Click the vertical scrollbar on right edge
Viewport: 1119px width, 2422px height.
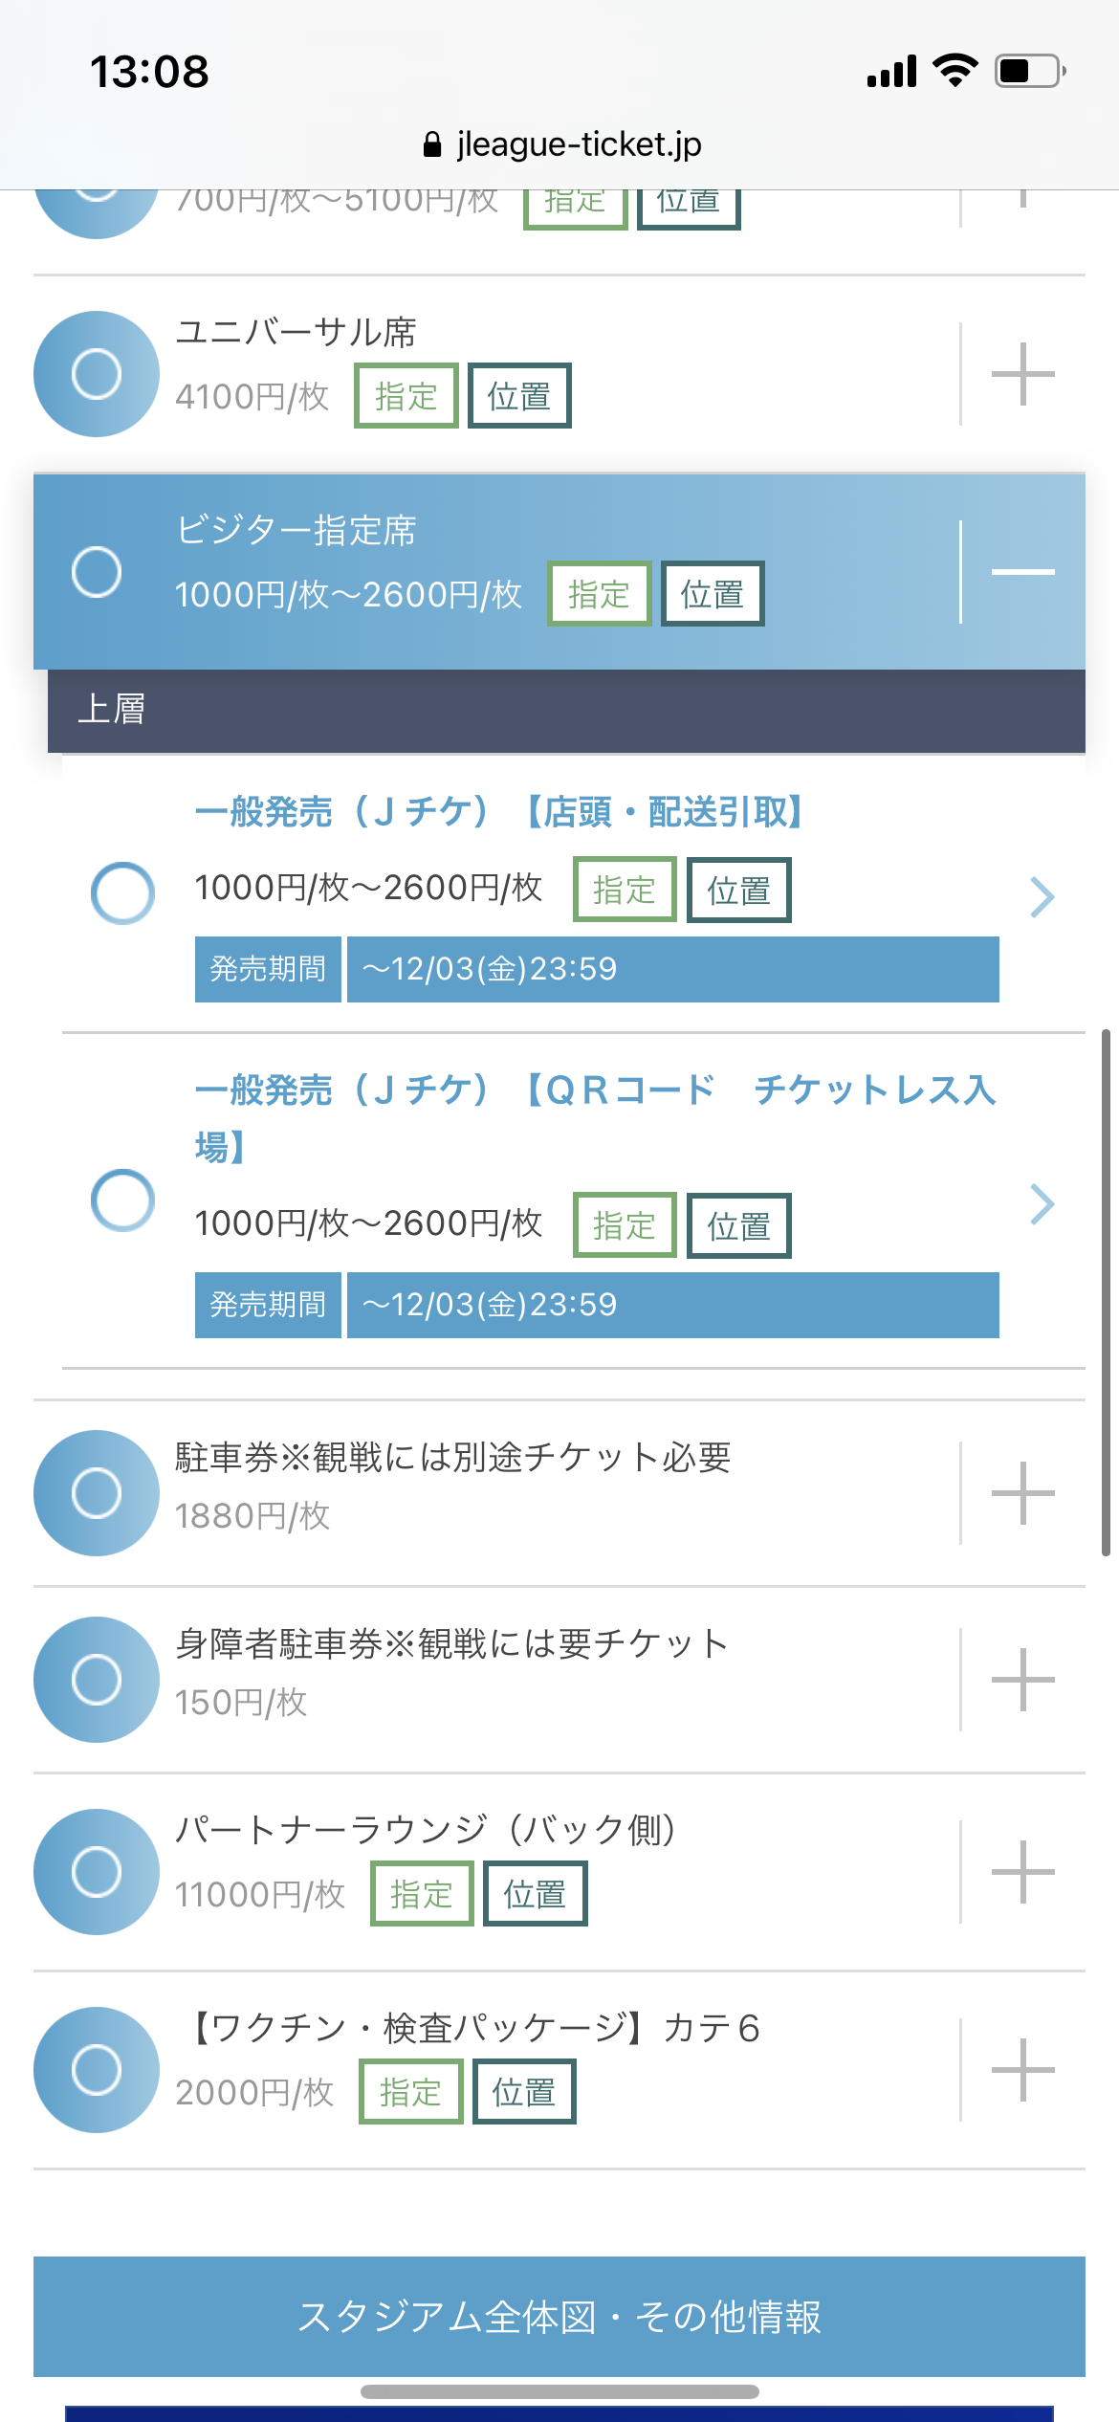1106,1291
